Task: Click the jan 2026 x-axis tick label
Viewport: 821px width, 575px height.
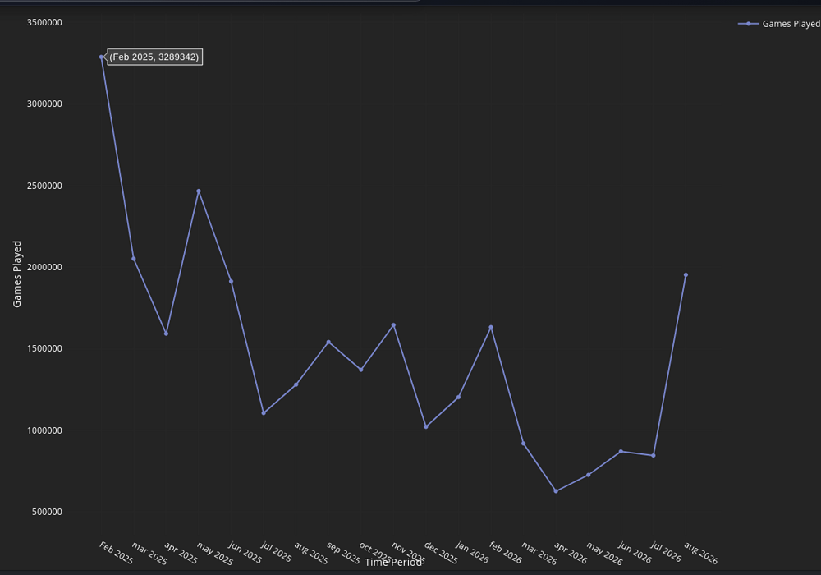Action: point(472,553)
